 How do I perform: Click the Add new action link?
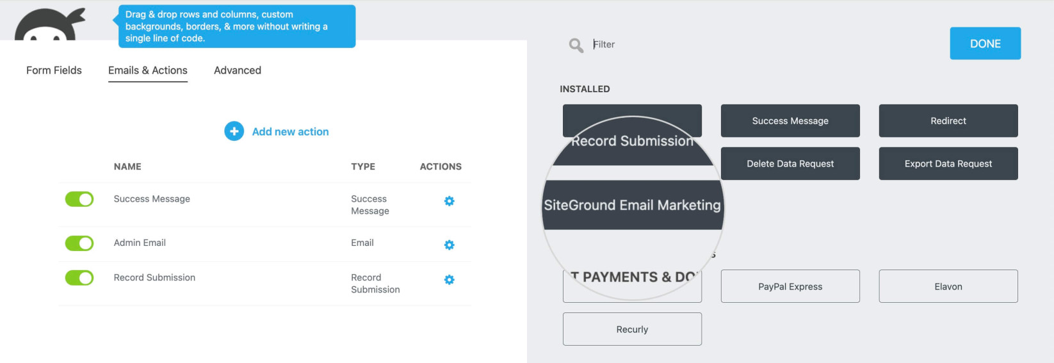coord(290,131)
